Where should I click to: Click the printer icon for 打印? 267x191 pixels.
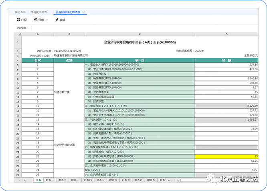coord(18,20)
